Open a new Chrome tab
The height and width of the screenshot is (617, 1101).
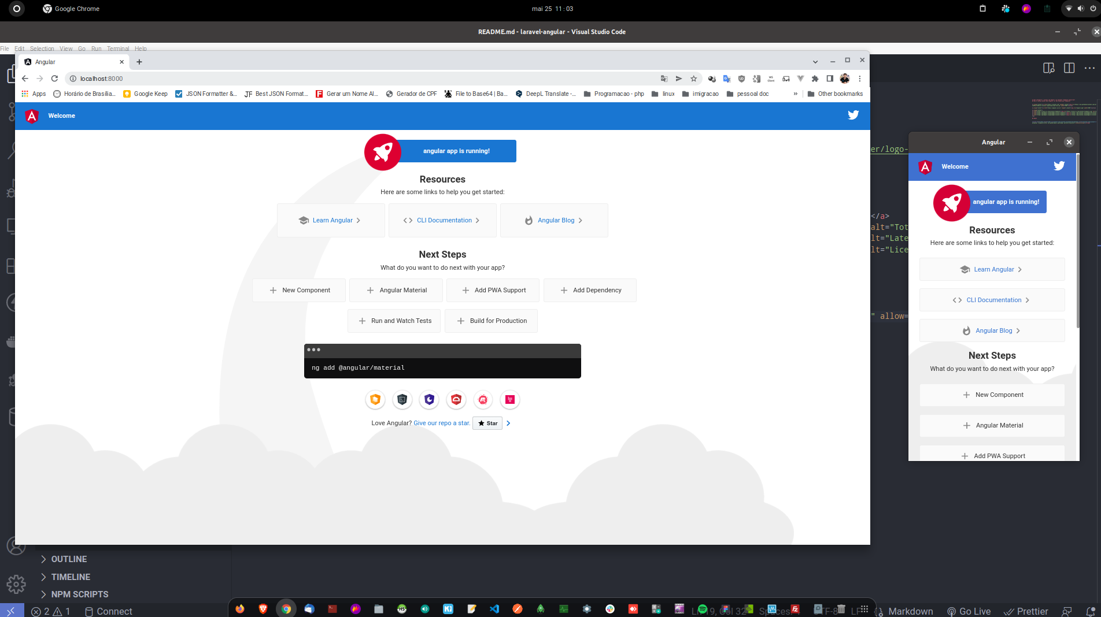[139, 62]
